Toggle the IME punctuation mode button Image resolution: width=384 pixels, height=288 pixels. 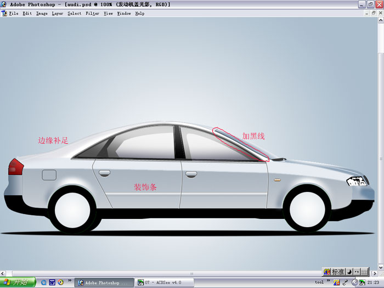coord(356,272)
